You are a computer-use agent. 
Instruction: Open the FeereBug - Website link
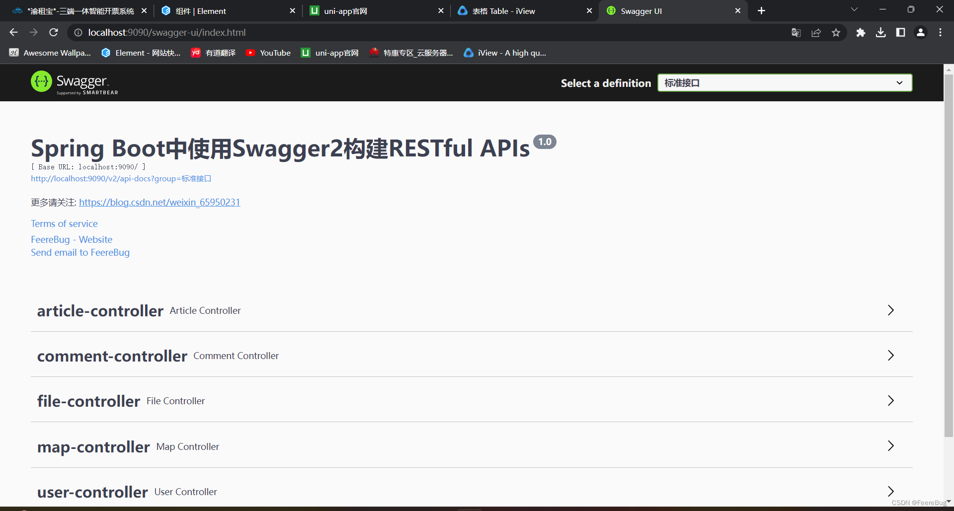(x=72, y=239)
